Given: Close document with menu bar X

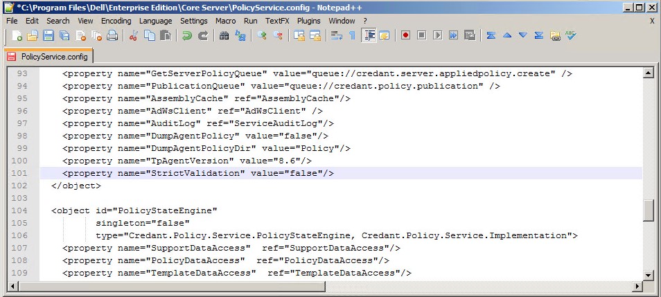Looking at the screenshot, I should coord(652,21).
